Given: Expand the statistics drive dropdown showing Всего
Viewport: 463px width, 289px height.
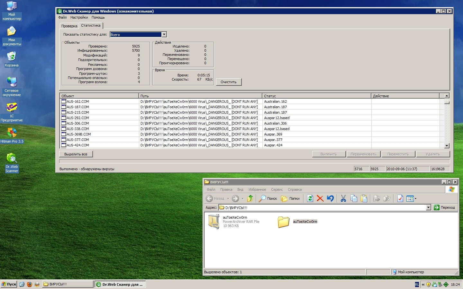Looking at the screenshot, I should (x=164, y=35).
